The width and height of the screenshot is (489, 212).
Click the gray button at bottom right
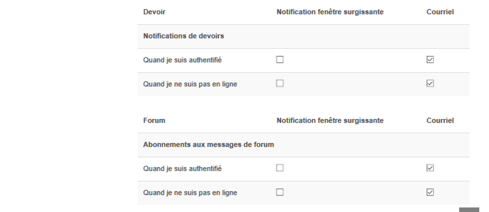tap(469, 210)
